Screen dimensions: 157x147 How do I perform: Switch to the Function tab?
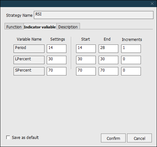tap(14, 26)
